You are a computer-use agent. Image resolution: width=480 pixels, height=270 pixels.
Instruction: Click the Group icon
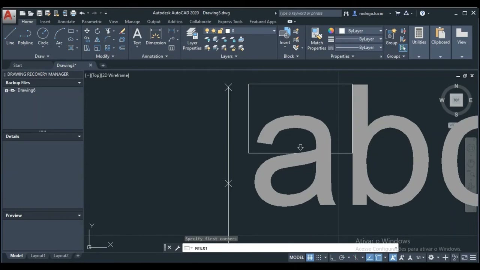click(x=391, y=36)
